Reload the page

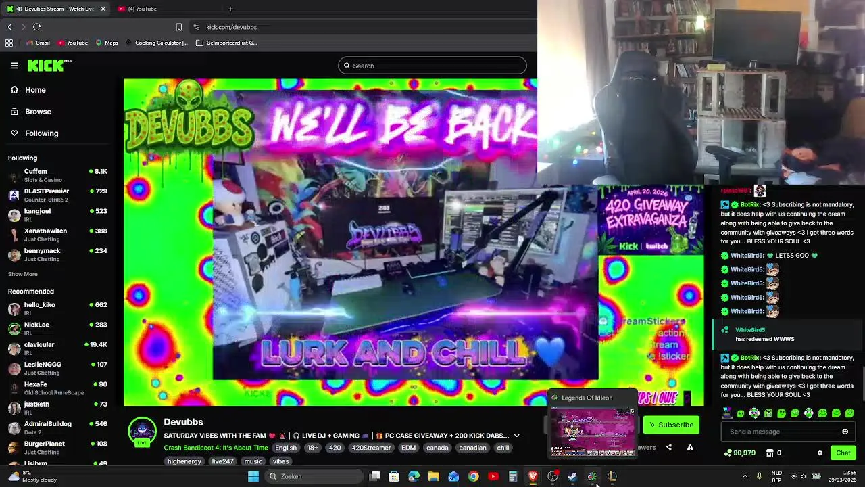[x=36, y=27]
